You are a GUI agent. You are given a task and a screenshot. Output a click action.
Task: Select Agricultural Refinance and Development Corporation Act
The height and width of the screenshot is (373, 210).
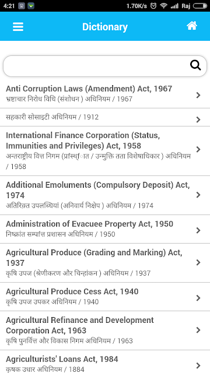(105, 330)
